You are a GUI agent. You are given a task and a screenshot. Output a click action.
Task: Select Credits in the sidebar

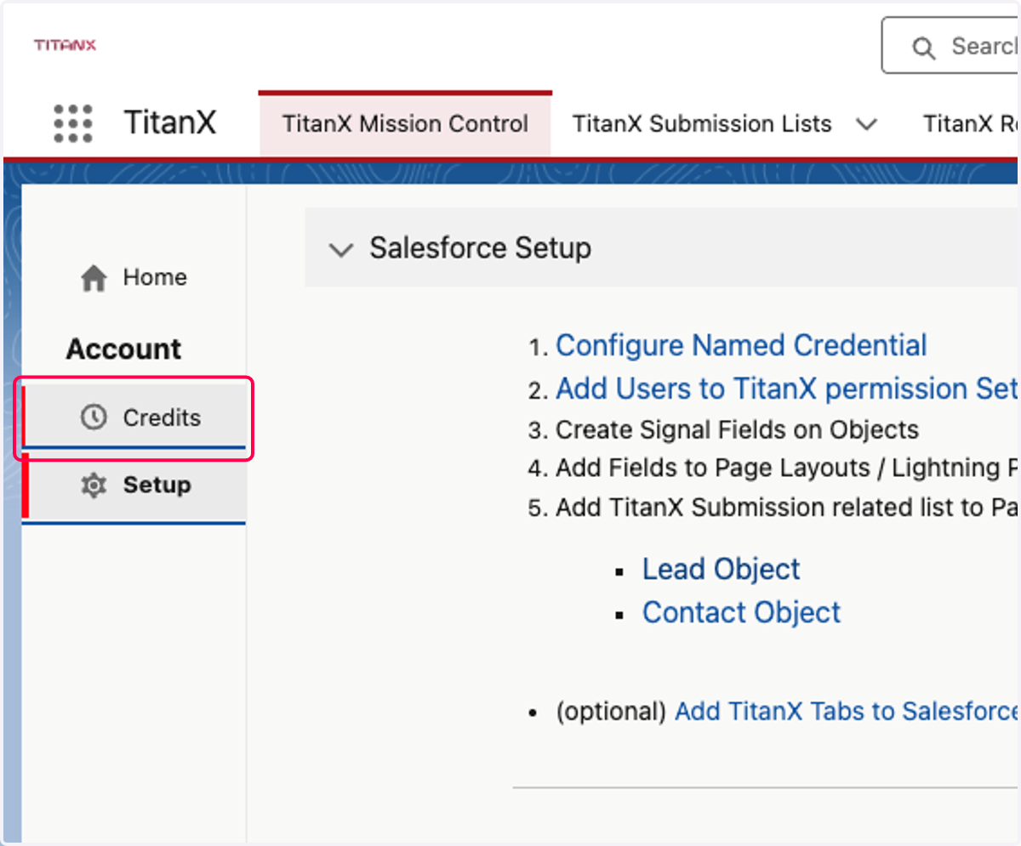[134, 417]
